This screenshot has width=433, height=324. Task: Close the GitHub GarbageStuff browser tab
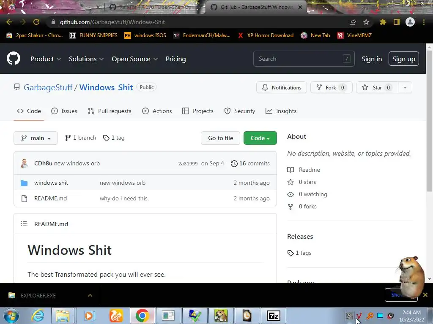[x=300, y=7]
